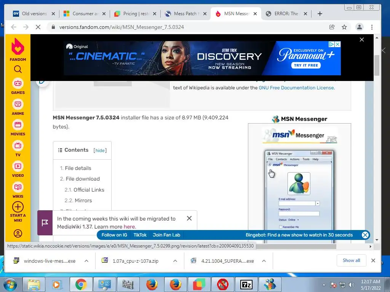Open Chrome three-dot menu
This screenshot has height=292, width=390.
pos(372,27)
